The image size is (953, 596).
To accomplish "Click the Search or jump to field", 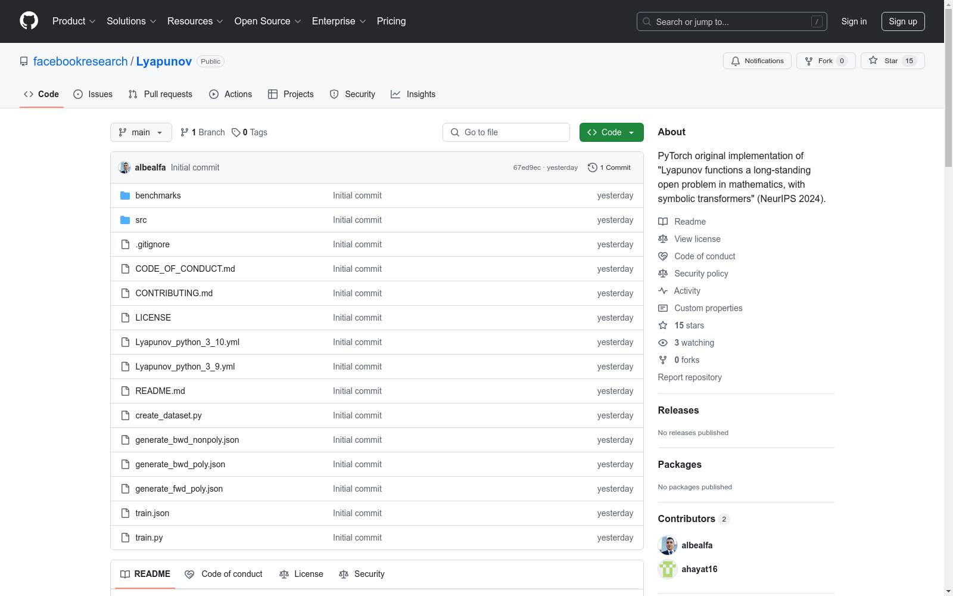I will [x=732, y=21].
